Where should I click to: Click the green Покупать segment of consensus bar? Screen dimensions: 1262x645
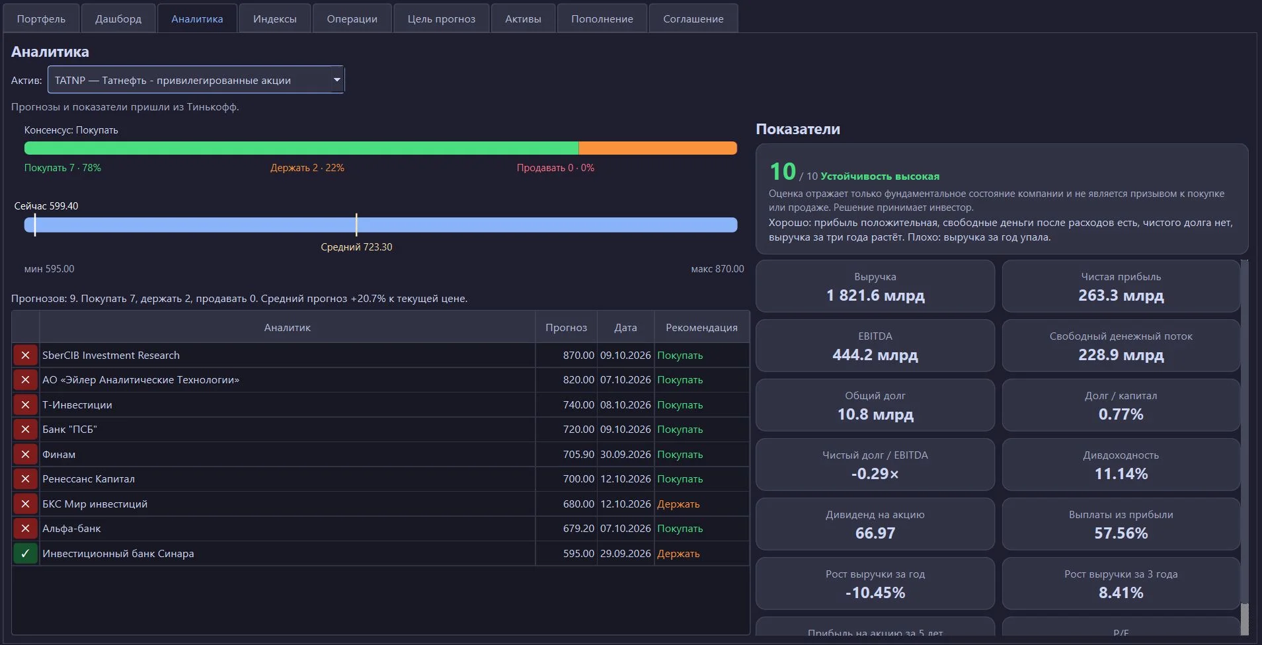[x=301, y=148]
